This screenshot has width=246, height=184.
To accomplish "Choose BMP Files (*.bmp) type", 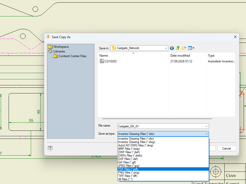I will pyautogui.click(x=163, y=149).
